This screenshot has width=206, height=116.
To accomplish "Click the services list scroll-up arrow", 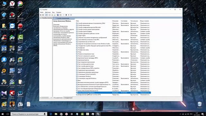I will click(x=181, y=21).
